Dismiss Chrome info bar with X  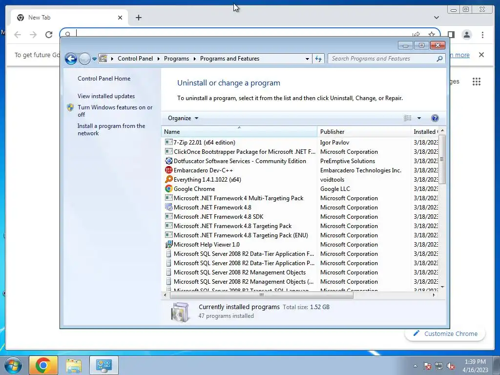click(481, 55)
